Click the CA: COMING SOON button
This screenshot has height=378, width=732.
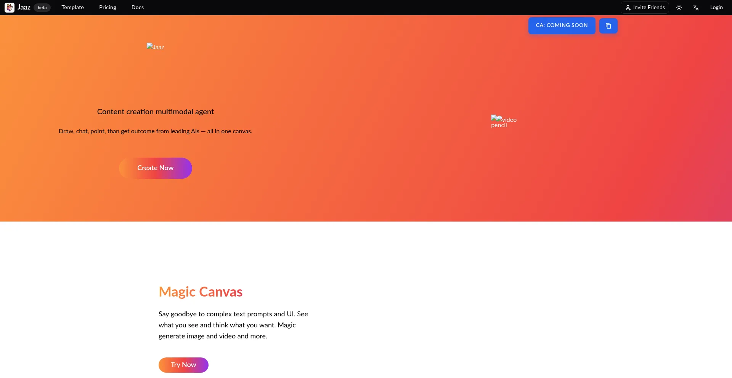click(562, 26)
